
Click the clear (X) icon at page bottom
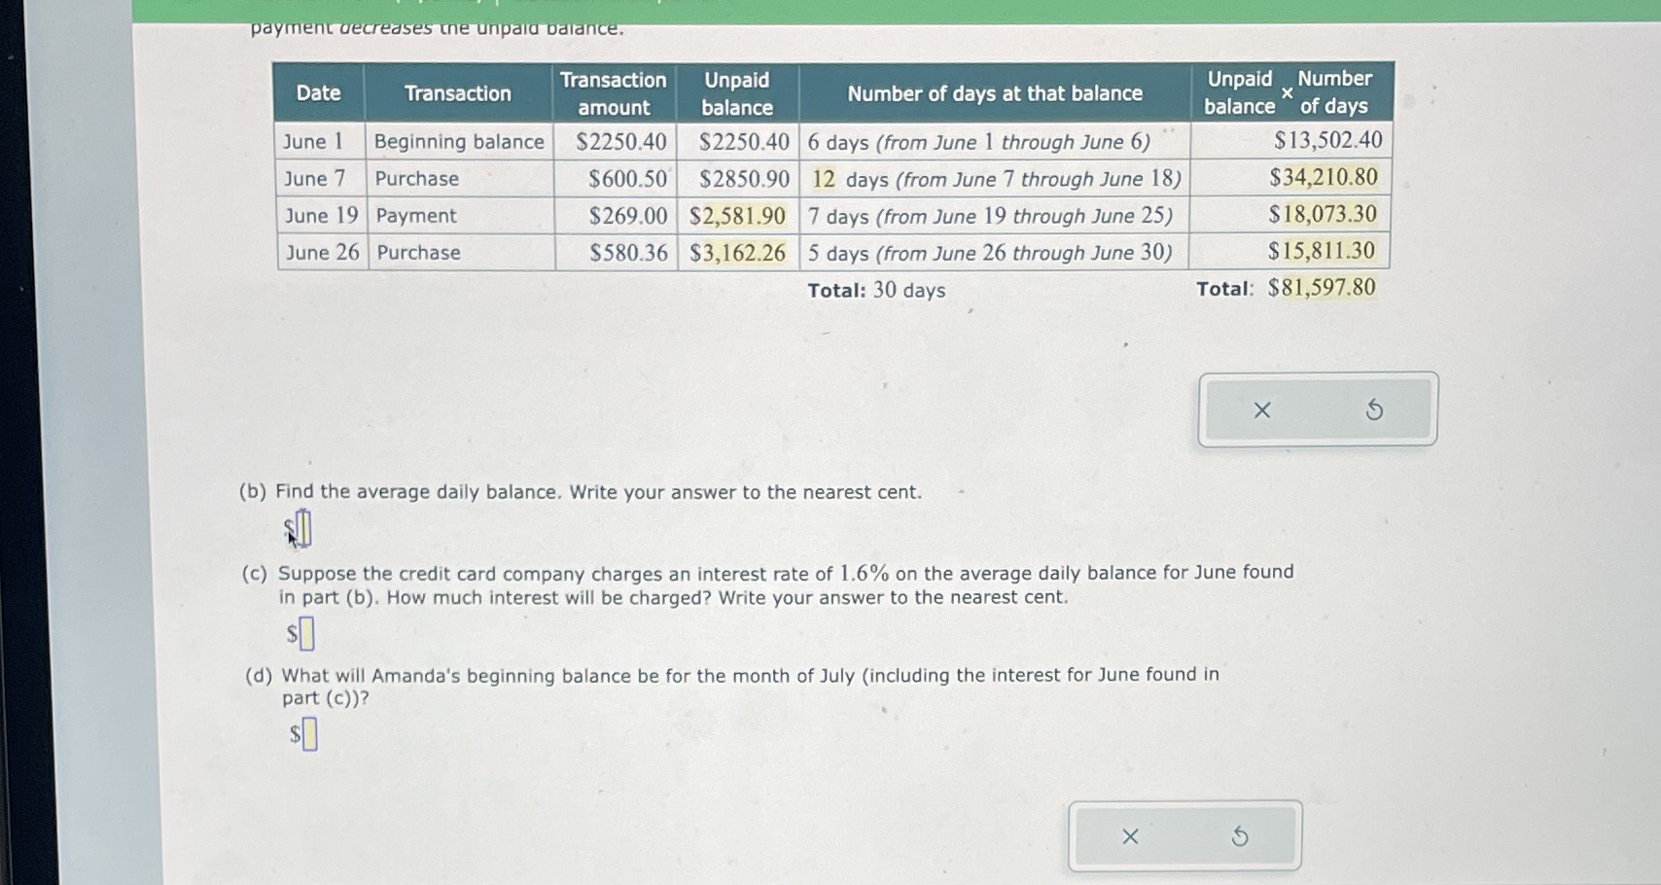1129,834
